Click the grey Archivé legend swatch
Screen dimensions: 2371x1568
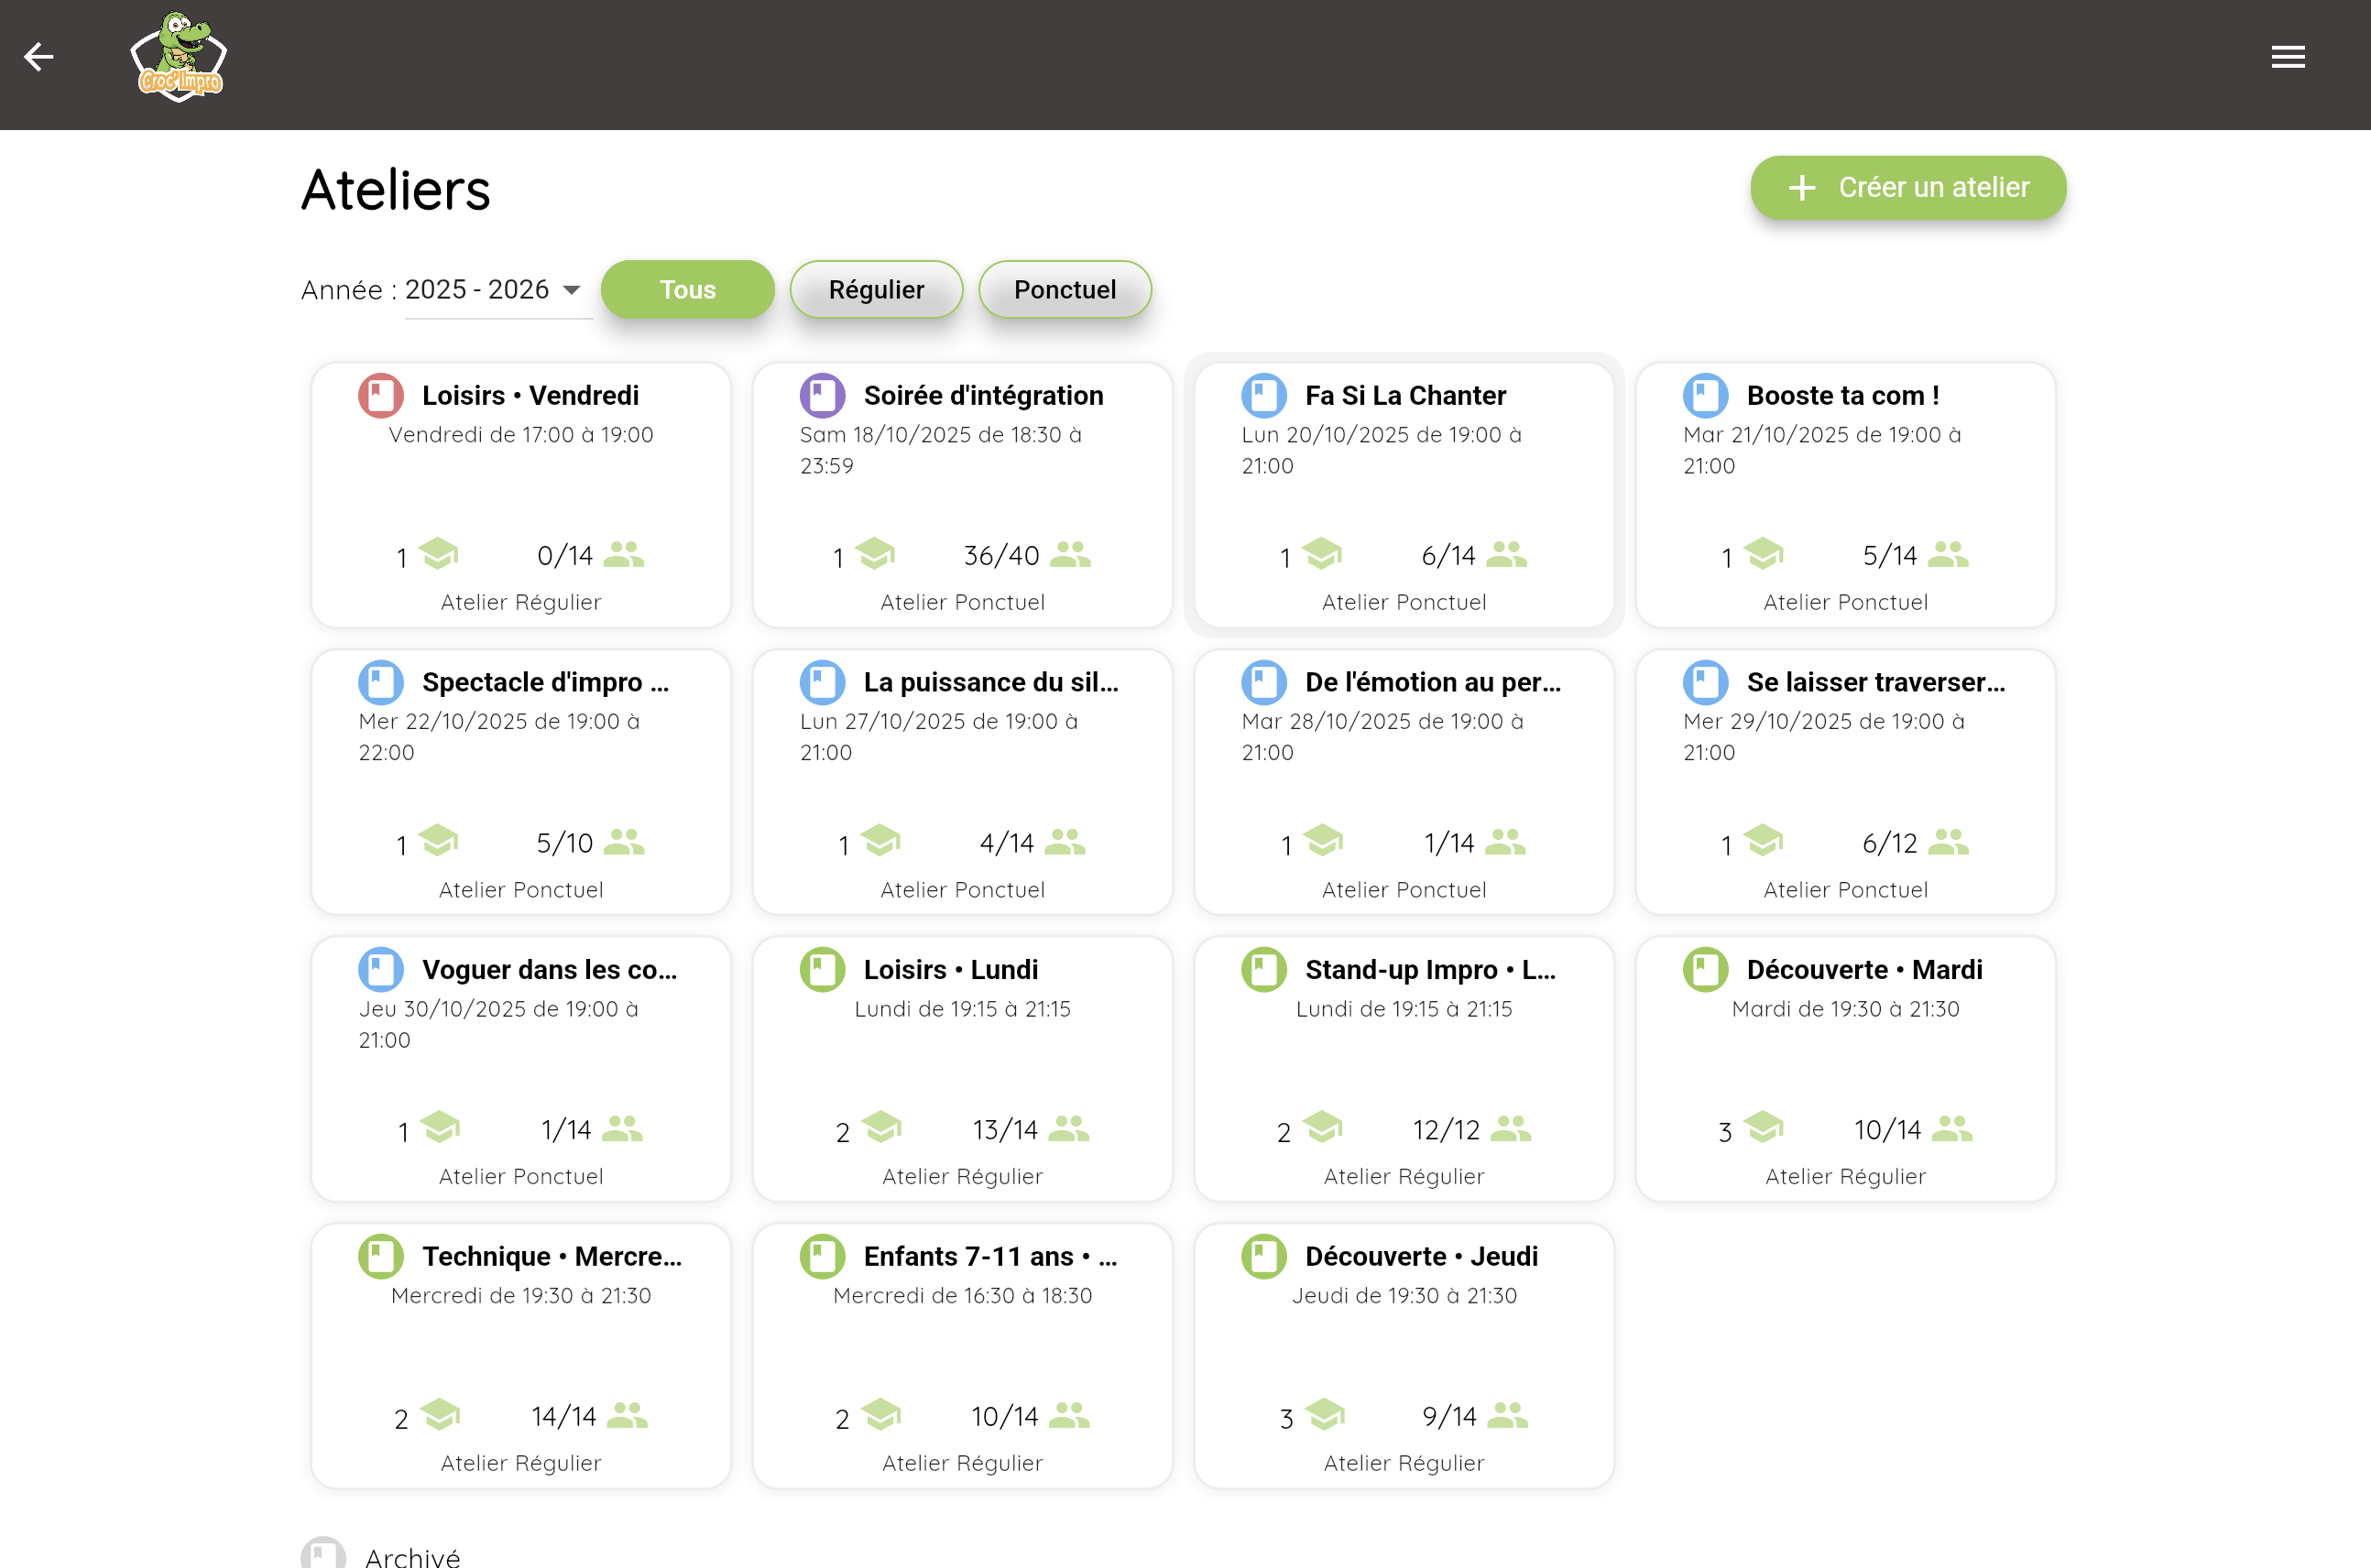[323, 1555]
